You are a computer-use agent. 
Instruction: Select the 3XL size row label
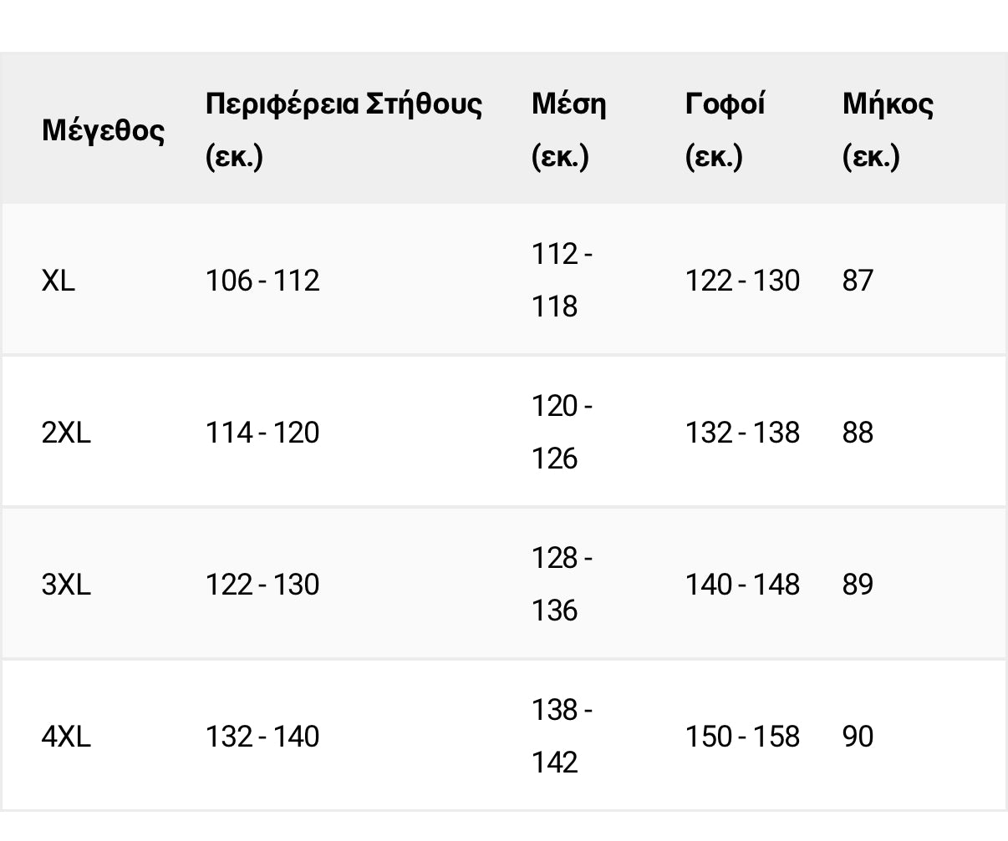66,585
